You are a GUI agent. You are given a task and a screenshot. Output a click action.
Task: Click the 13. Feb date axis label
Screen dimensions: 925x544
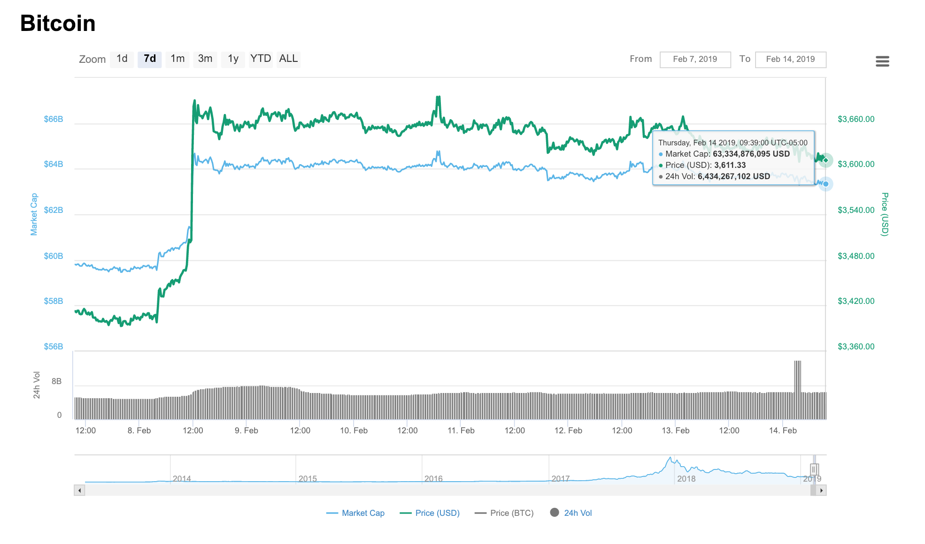(x=676, y=431)
